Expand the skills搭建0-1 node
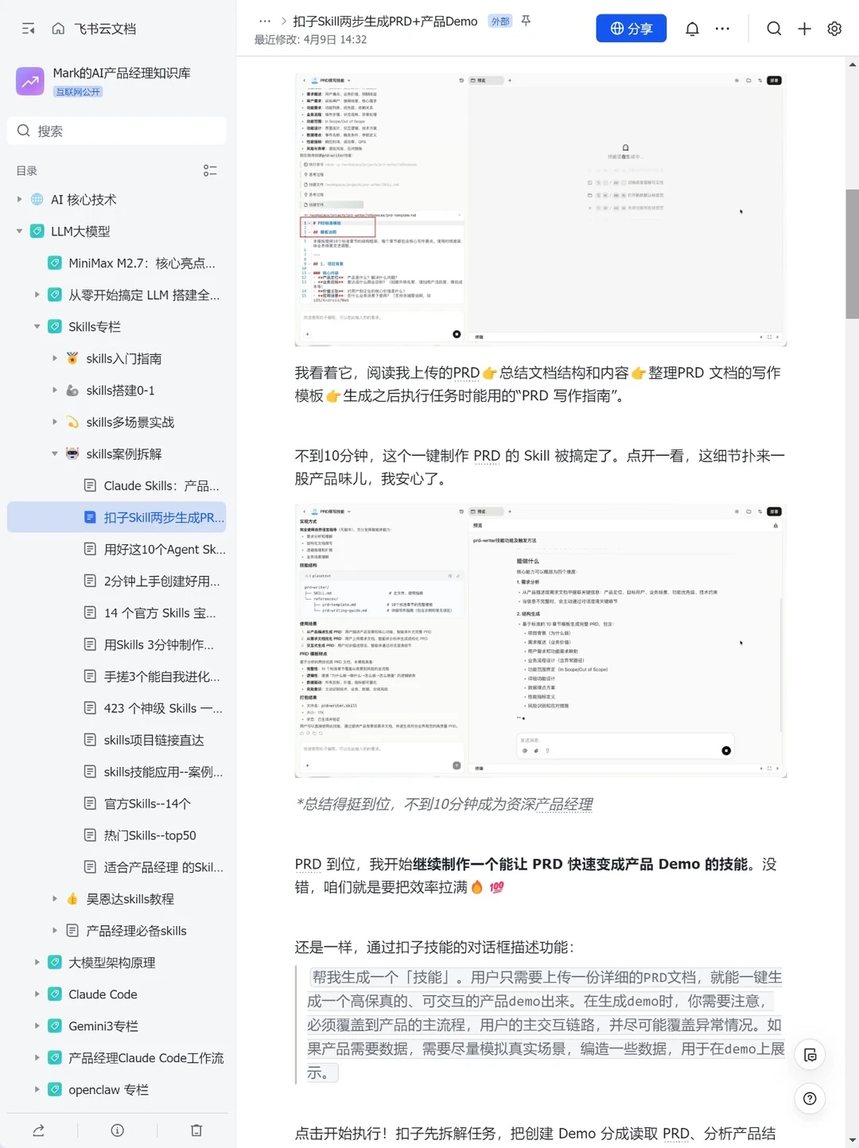This screenshot has width=859, height=1148. 54,391
